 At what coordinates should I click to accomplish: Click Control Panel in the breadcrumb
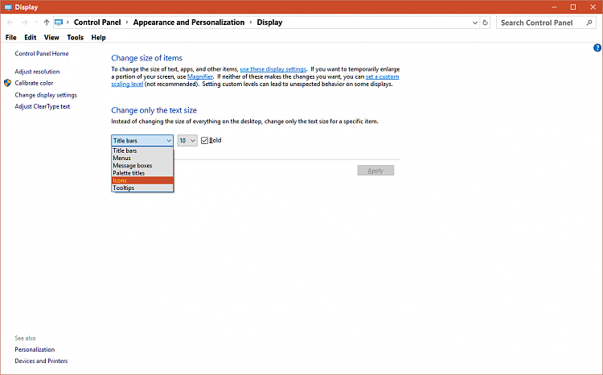click(97, 23)
